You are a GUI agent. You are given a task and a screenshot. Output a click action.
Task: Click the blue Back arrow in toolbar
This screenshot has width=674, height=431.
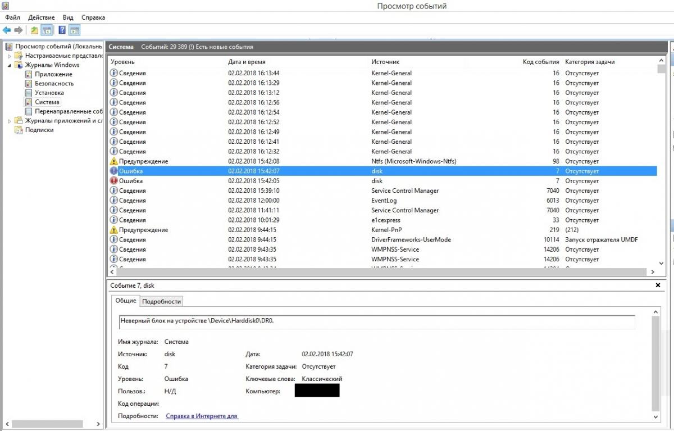tap(7, 30)
